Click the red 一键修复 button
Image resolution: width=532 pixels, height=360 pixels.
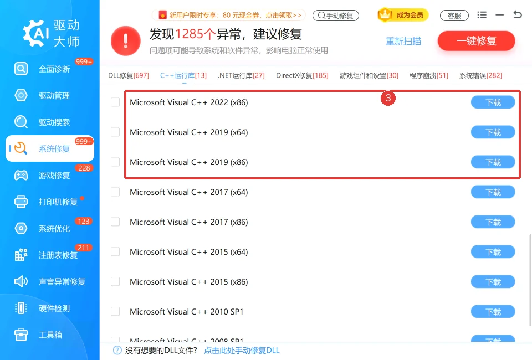477,41
